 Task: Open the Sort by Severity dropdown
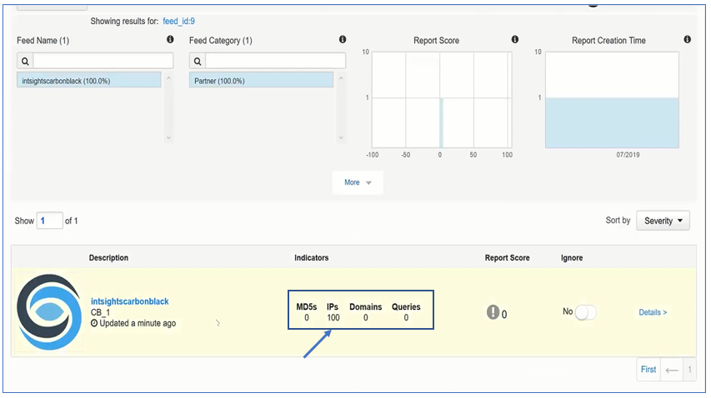coord(663,221)
